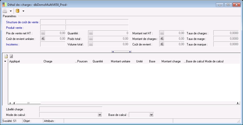Screen dimensions: 243x125
Task: Click the grey image icon above grid
Action: pyautogui.click(x=11, y=56)
